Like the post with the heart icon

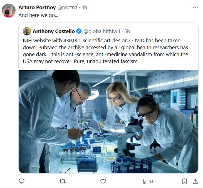[103, 181]
